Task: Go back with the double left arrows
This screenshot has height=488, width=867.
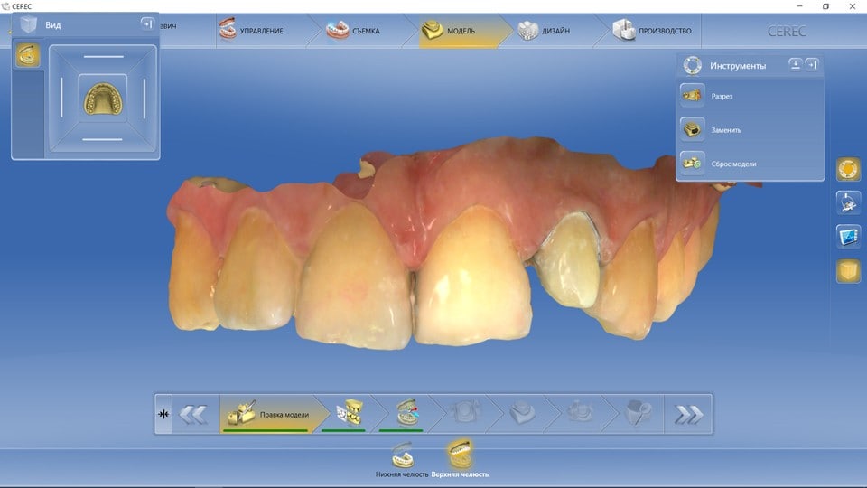Action: point(191,415)
